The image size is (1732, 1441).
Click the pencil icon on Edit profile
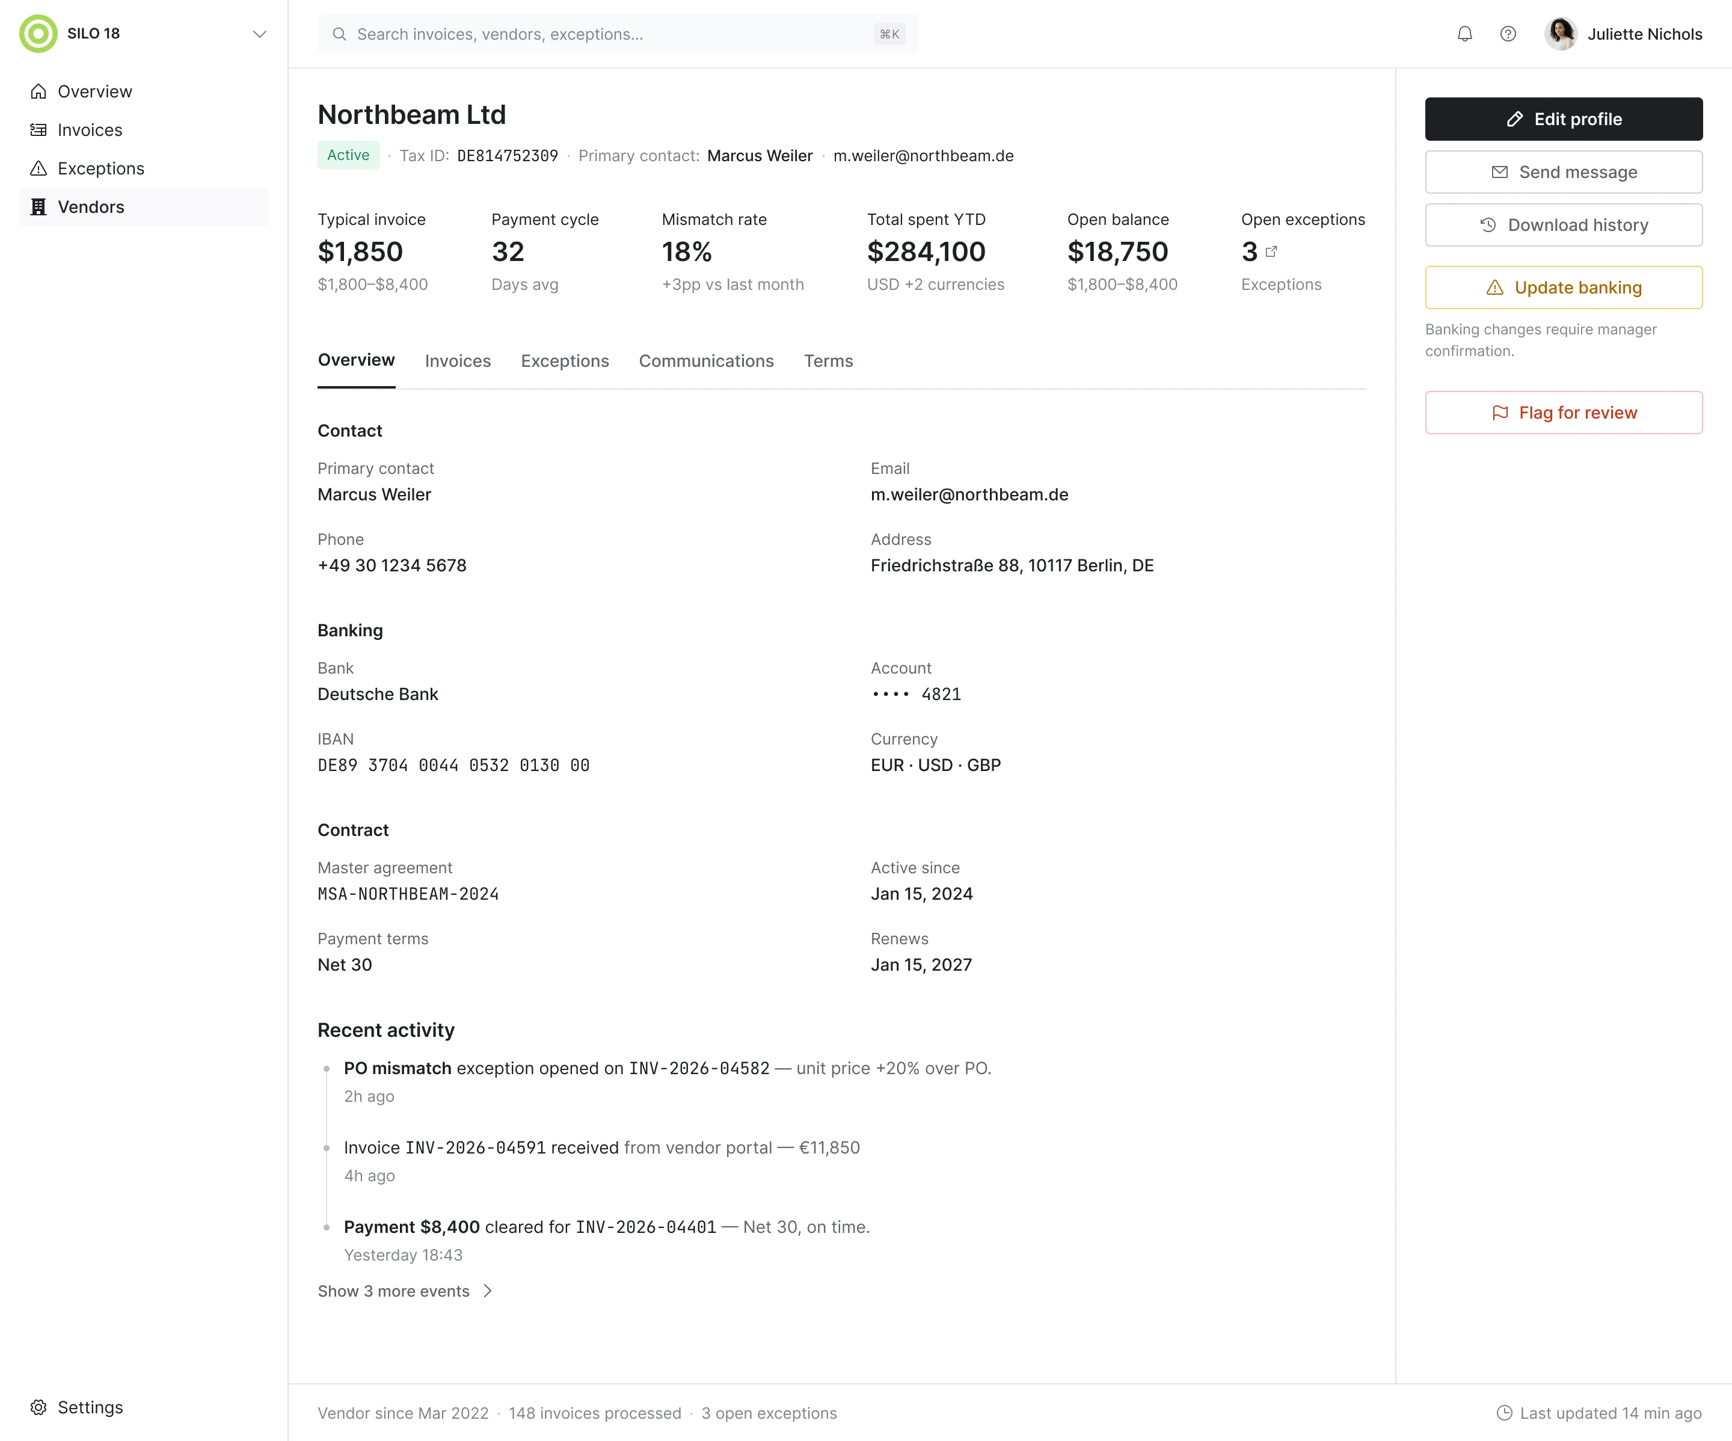pos(1515,120)
